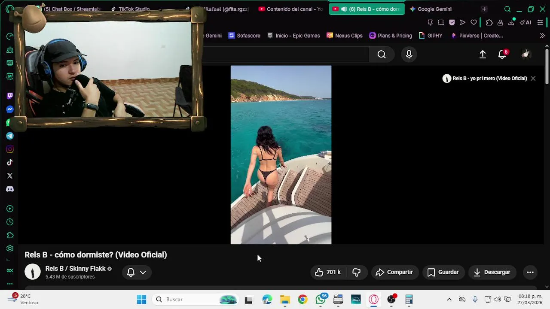Open a new browser tab with plus
This screenshot has height=309, width=550.
(x=484, y=9)
